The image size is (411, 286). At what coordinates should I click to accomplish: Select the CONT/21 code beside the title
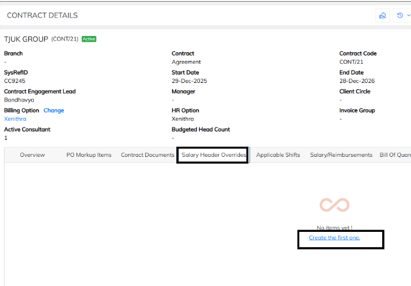(65, 39)
